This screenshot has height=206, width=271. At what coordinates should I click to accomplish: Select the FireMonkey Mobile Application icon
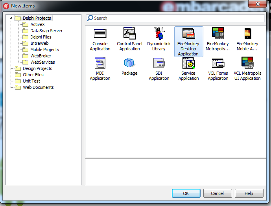point(248,34)
